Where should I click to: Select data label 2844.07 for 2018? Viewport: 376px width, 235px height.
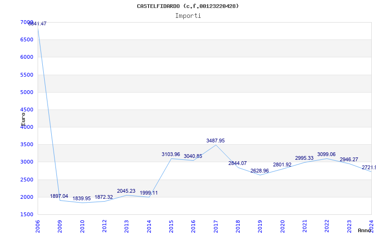237,163
